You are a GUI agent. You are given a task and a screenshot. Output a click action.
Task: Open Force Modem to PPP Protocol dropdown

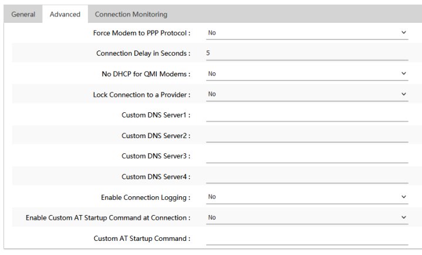(x=307, y=33)
